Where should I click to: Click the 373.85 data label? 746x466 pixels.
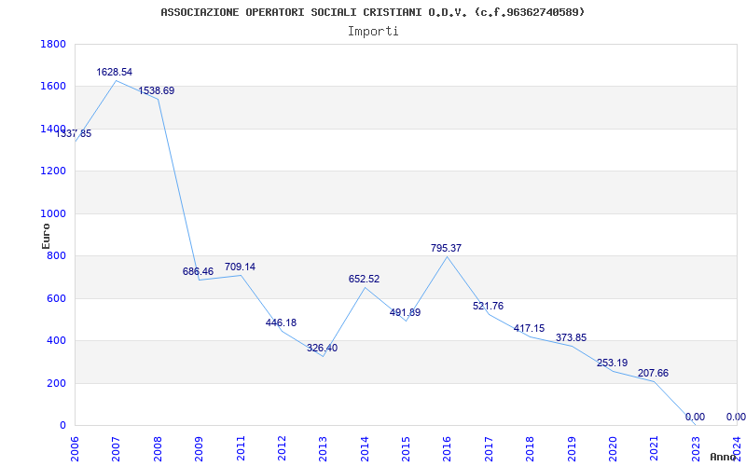tap(571, 338)
